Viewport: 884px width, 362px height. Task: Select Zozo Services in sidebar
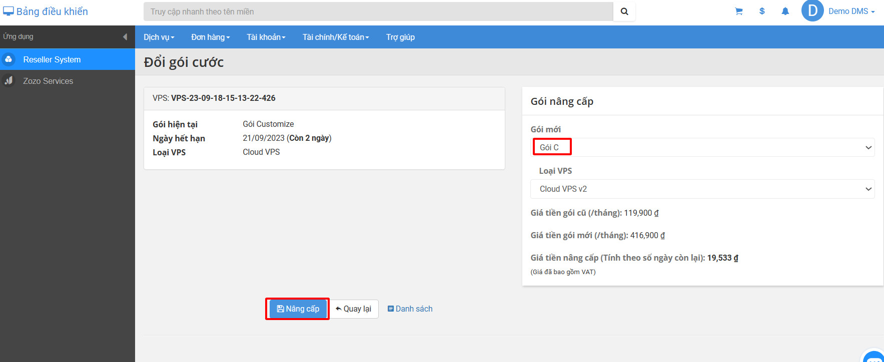tap(68, 81)
